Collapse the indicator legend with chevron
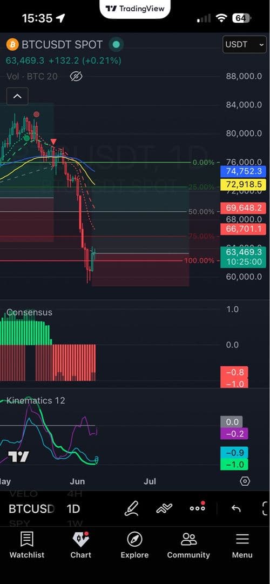The image size is (270, 584). [x=17, y=97]
